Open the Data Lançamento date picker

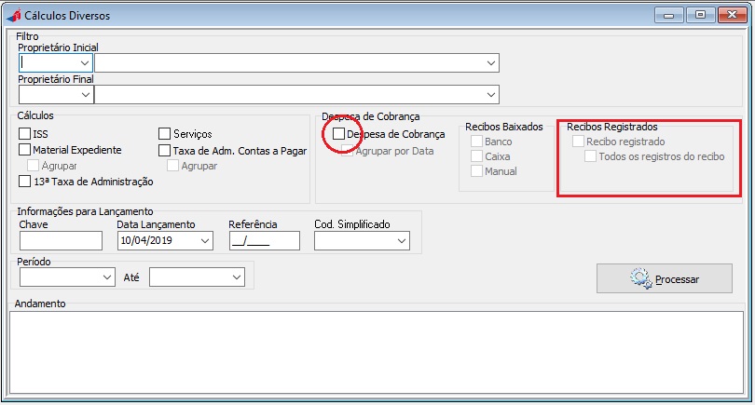click(x=204, y=241)
